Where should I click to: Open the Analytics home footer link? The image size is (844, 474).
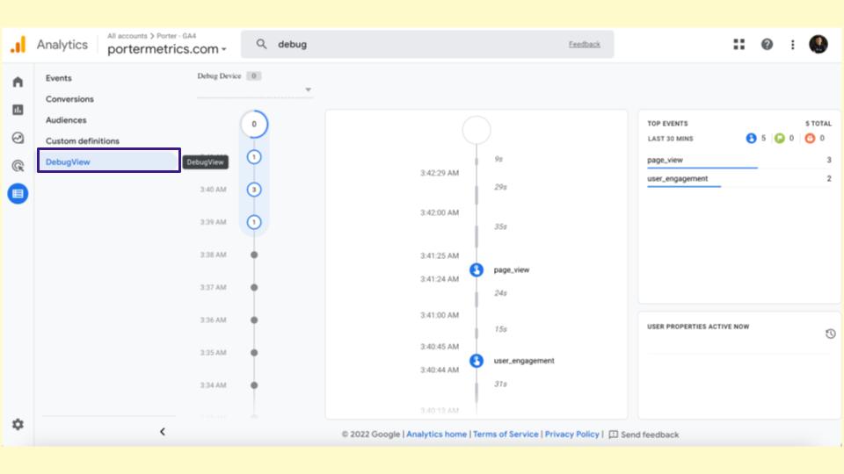(437, 434)
